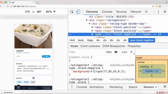Bookmark the page with the star icon
Viewport: 168px width, 94px height.
(x=153, y=6)
